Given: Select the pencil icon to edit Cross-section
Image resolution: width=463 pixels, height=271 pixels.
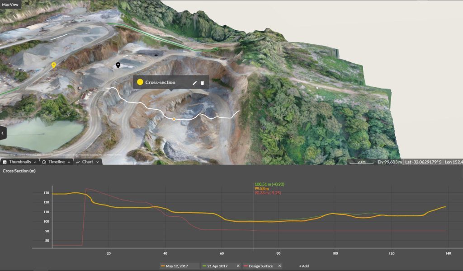Looking at the screenshot, I should 195,82.
